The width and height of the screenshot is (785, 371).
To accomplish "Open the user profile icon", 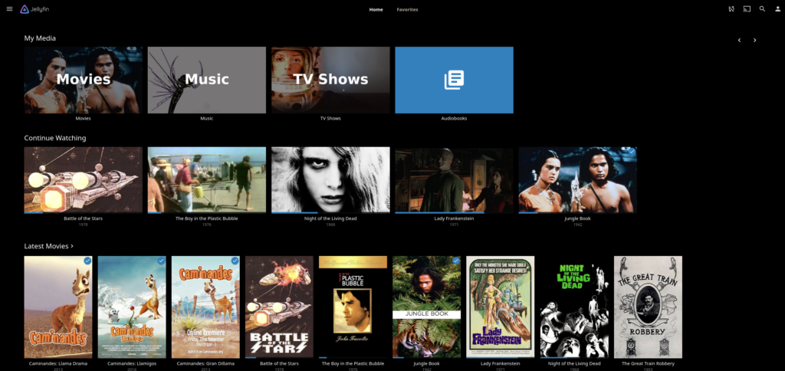I will click(777, 9).
